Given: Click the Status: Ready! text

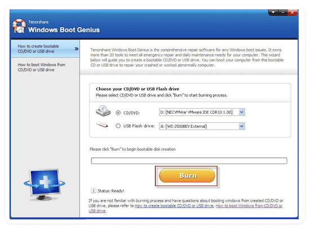Looking at the screenshot, I should (111, 191).
